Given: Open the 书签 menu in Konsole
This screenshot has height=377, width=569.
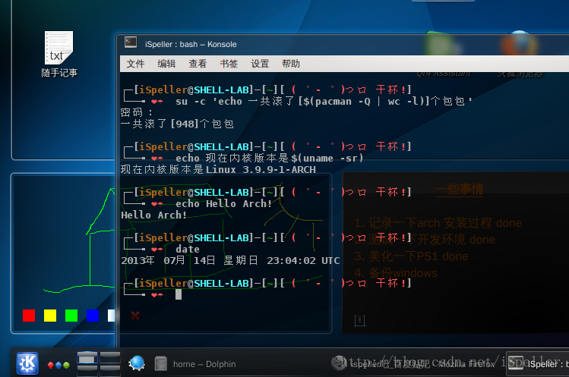Looking at the screenshot, I should pyautogui.click(x=229, y=64).
